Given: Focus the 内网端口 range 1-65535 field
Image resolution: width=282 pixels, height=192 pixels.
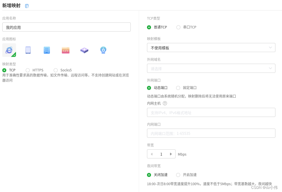Looking at the screenshot, I should 211,133.
